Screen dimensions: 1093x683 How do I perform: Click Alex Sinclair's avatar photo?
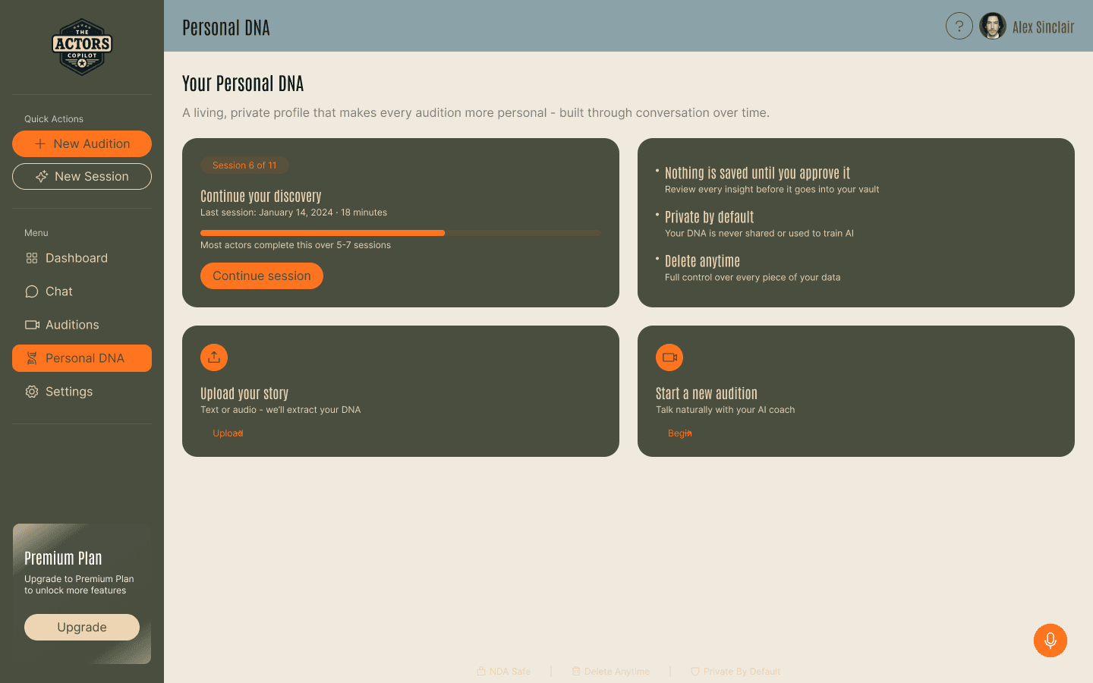[x=993, y=26]
